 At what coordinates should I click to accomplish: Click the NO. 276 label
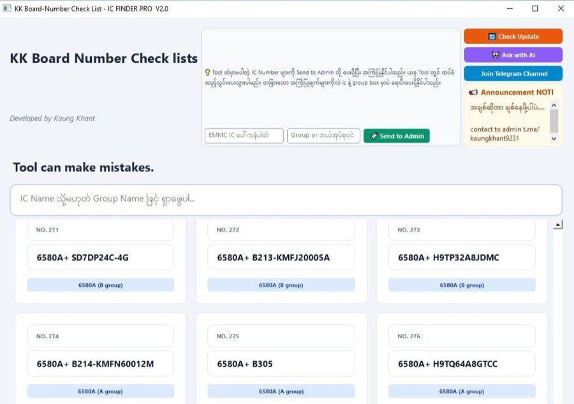[409, 336]
